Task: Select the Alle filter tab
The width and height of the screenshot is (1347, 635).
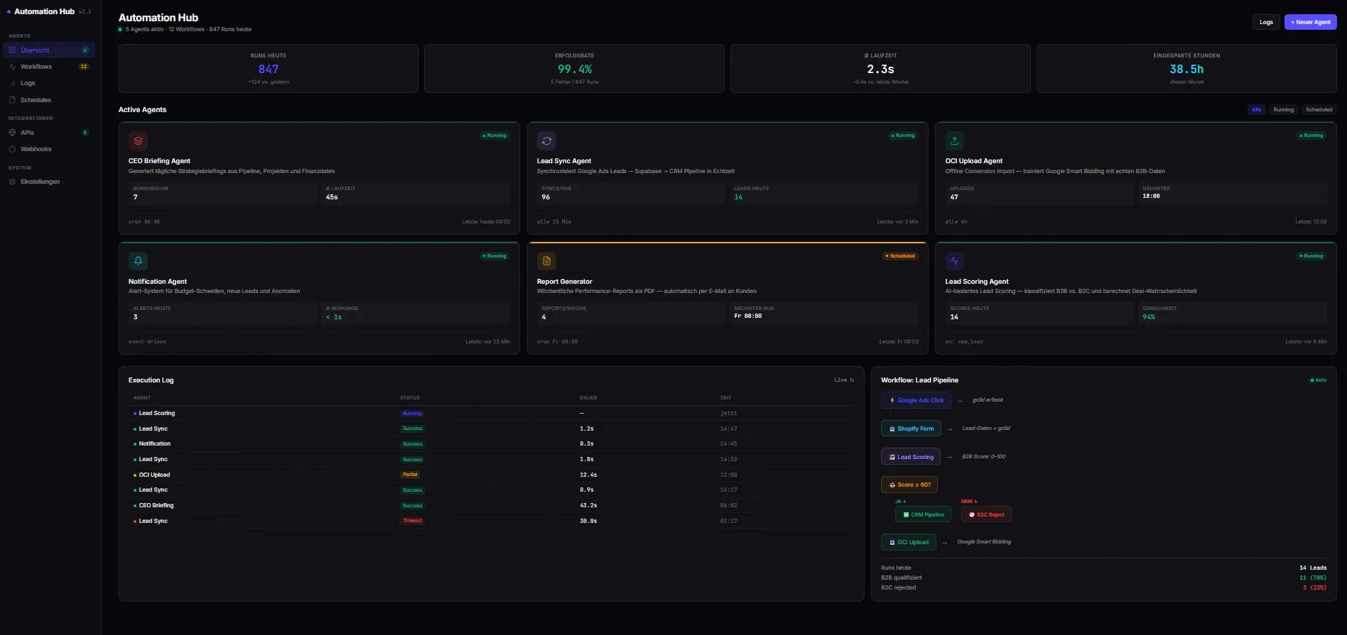Action: click(x=1256, y=109)
